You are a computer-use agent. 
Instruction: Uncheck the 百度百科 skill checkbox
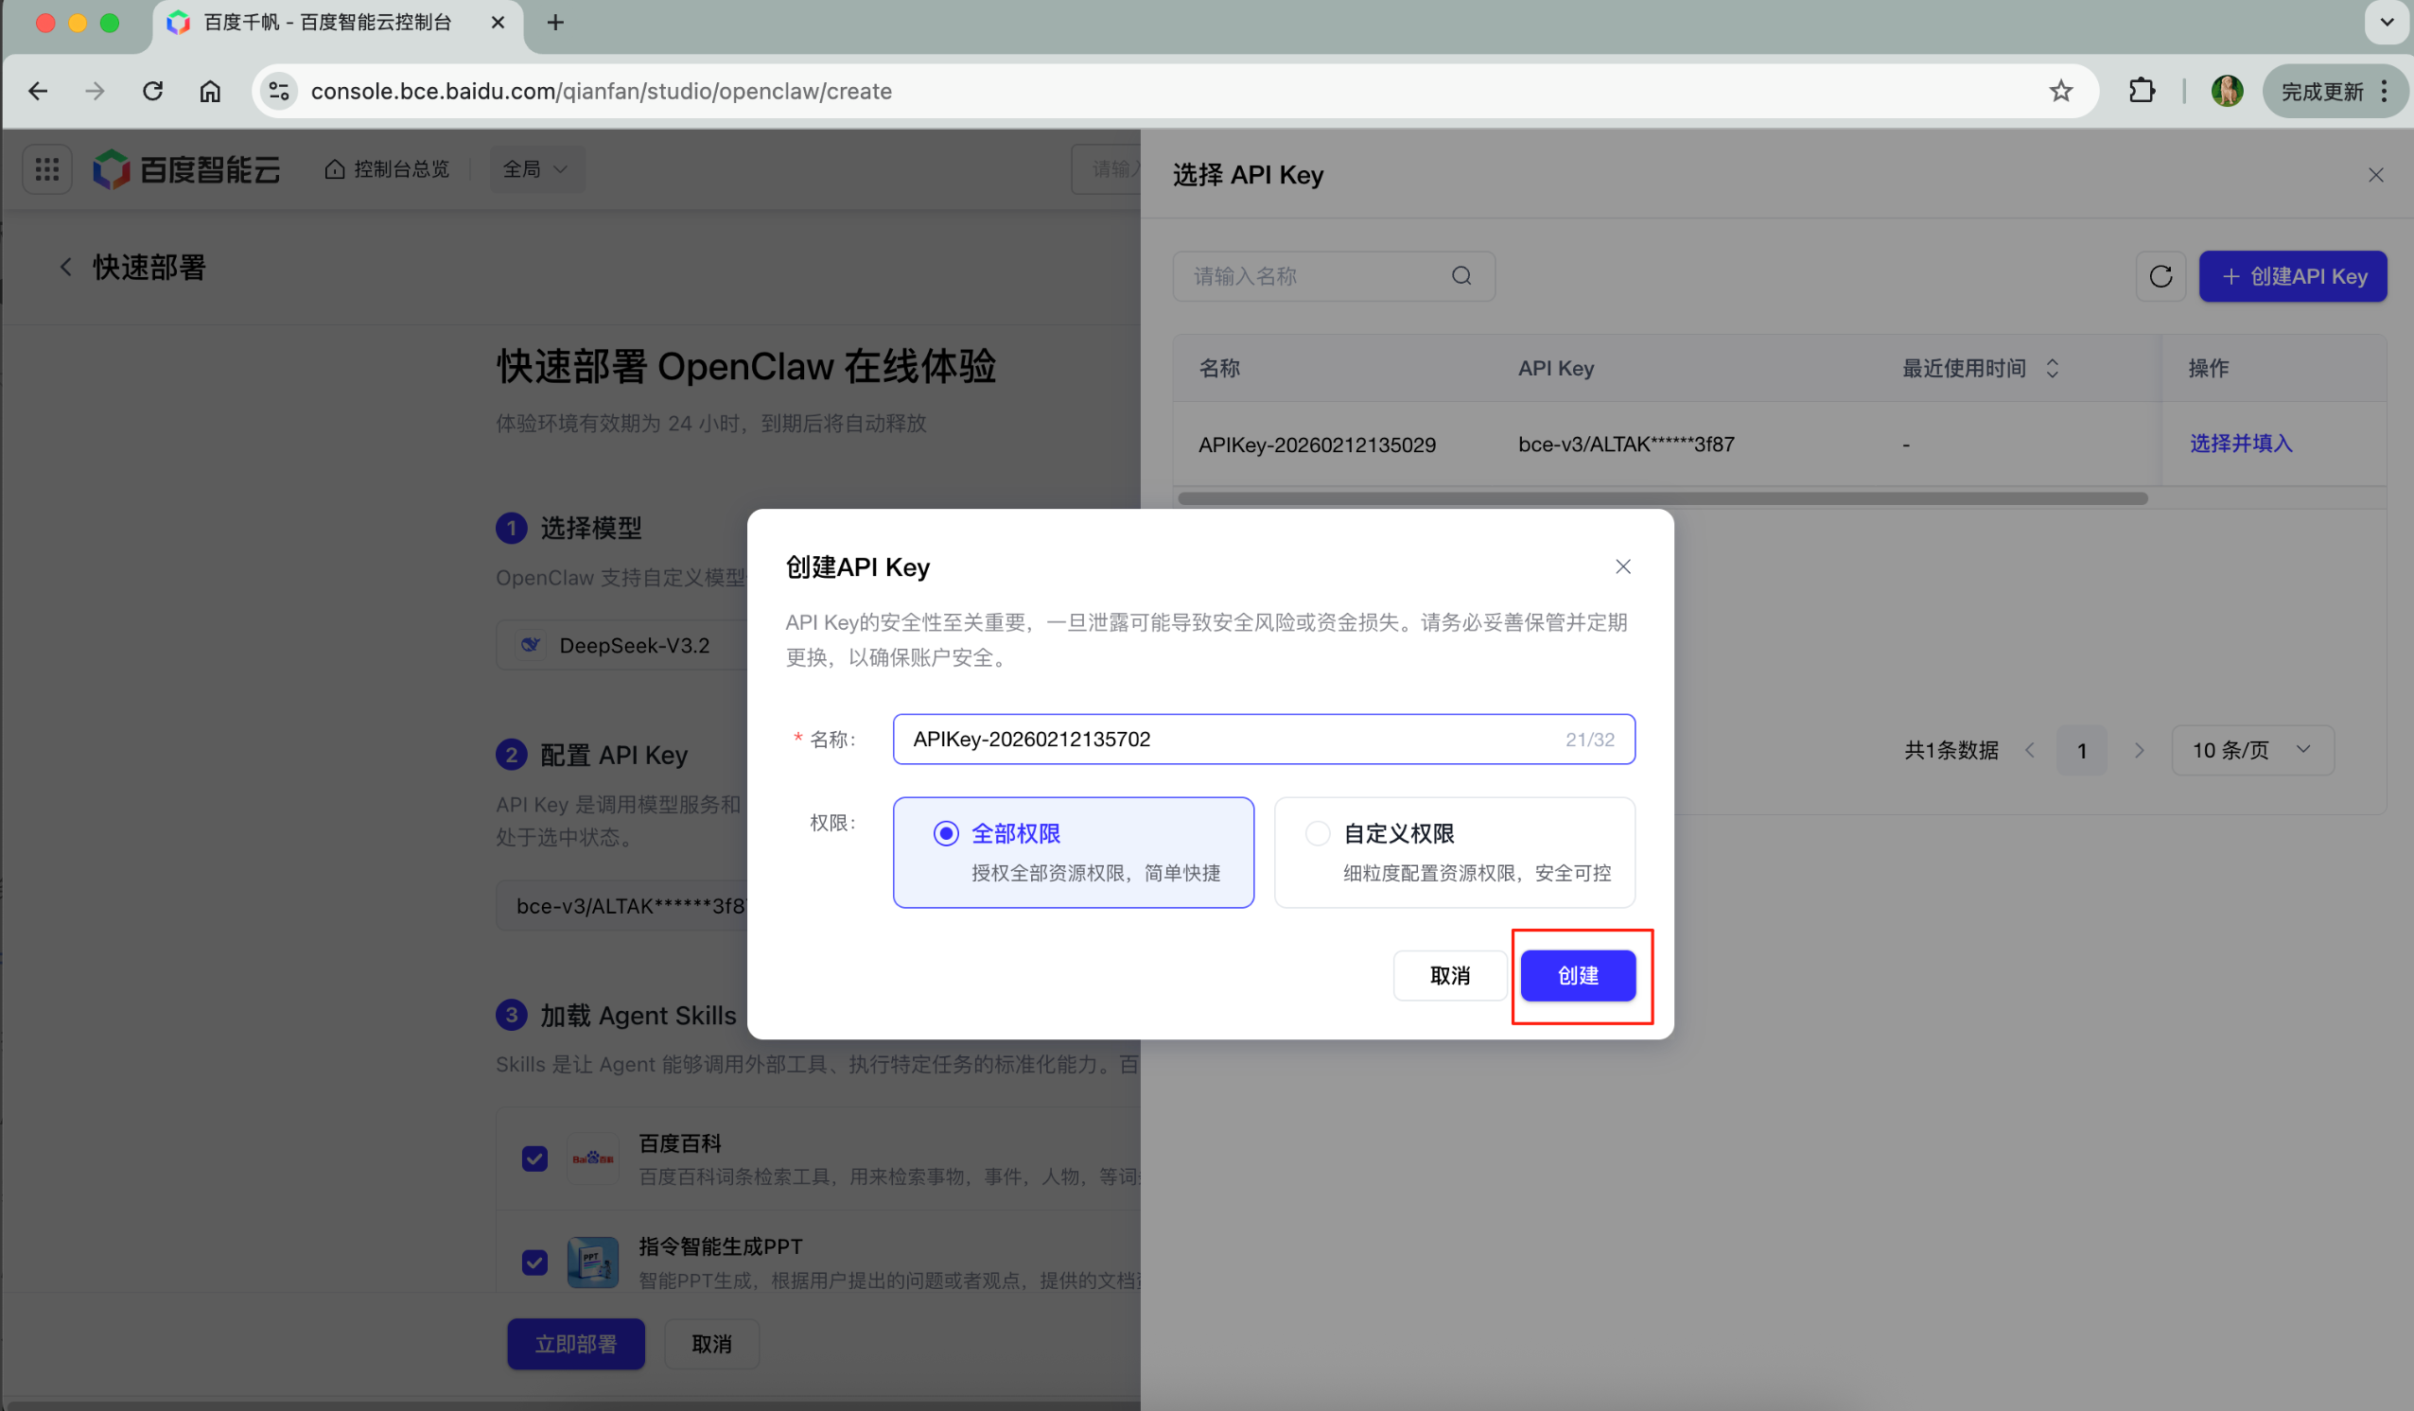(x=534, y=1158)
